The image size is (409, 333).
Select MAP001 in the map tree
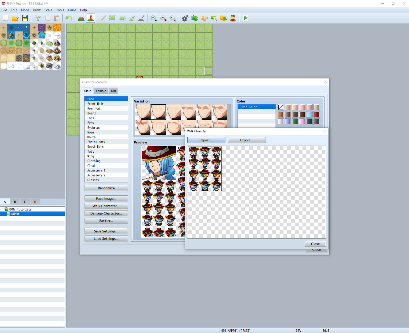16,214
